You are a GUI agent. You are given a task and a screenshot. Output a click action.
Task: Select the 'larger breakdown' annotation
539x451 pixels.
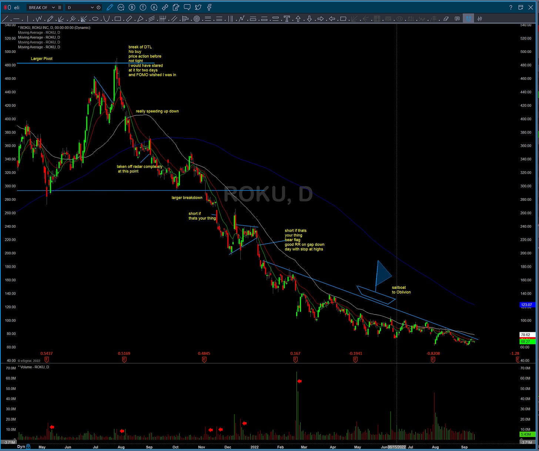coord(187,198)
